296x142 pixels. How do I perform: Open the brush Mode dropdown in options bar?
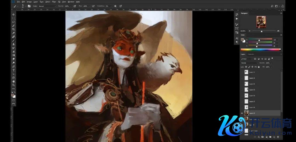point(47,6)
